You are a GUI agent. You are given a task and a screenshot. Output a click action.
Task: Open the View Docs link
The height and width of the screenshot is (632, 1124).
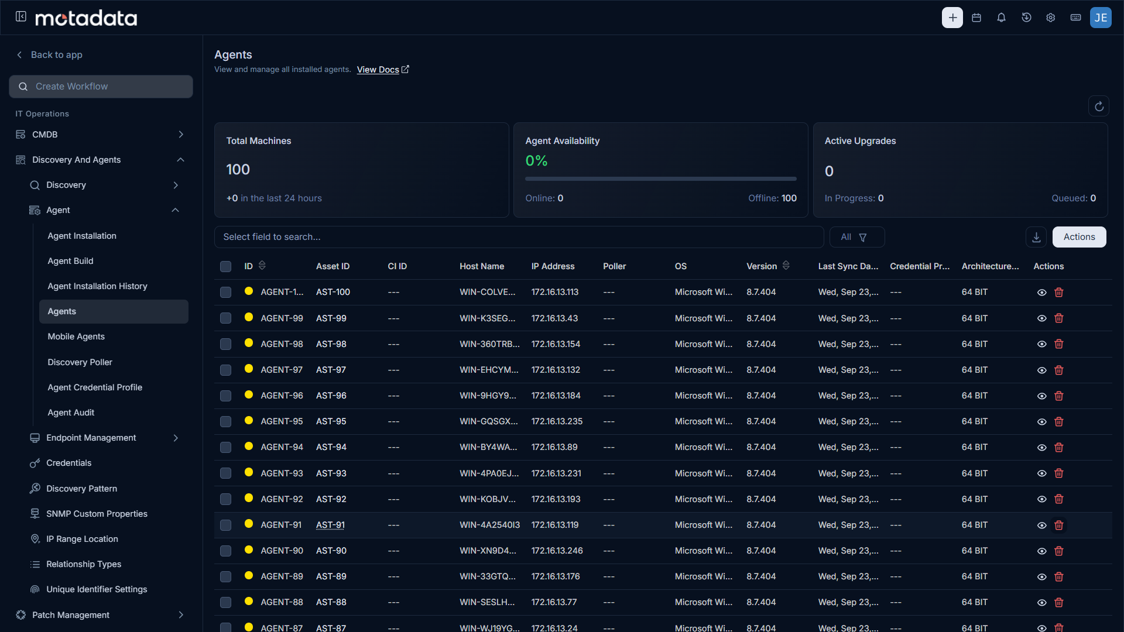[x=383, y=70]
